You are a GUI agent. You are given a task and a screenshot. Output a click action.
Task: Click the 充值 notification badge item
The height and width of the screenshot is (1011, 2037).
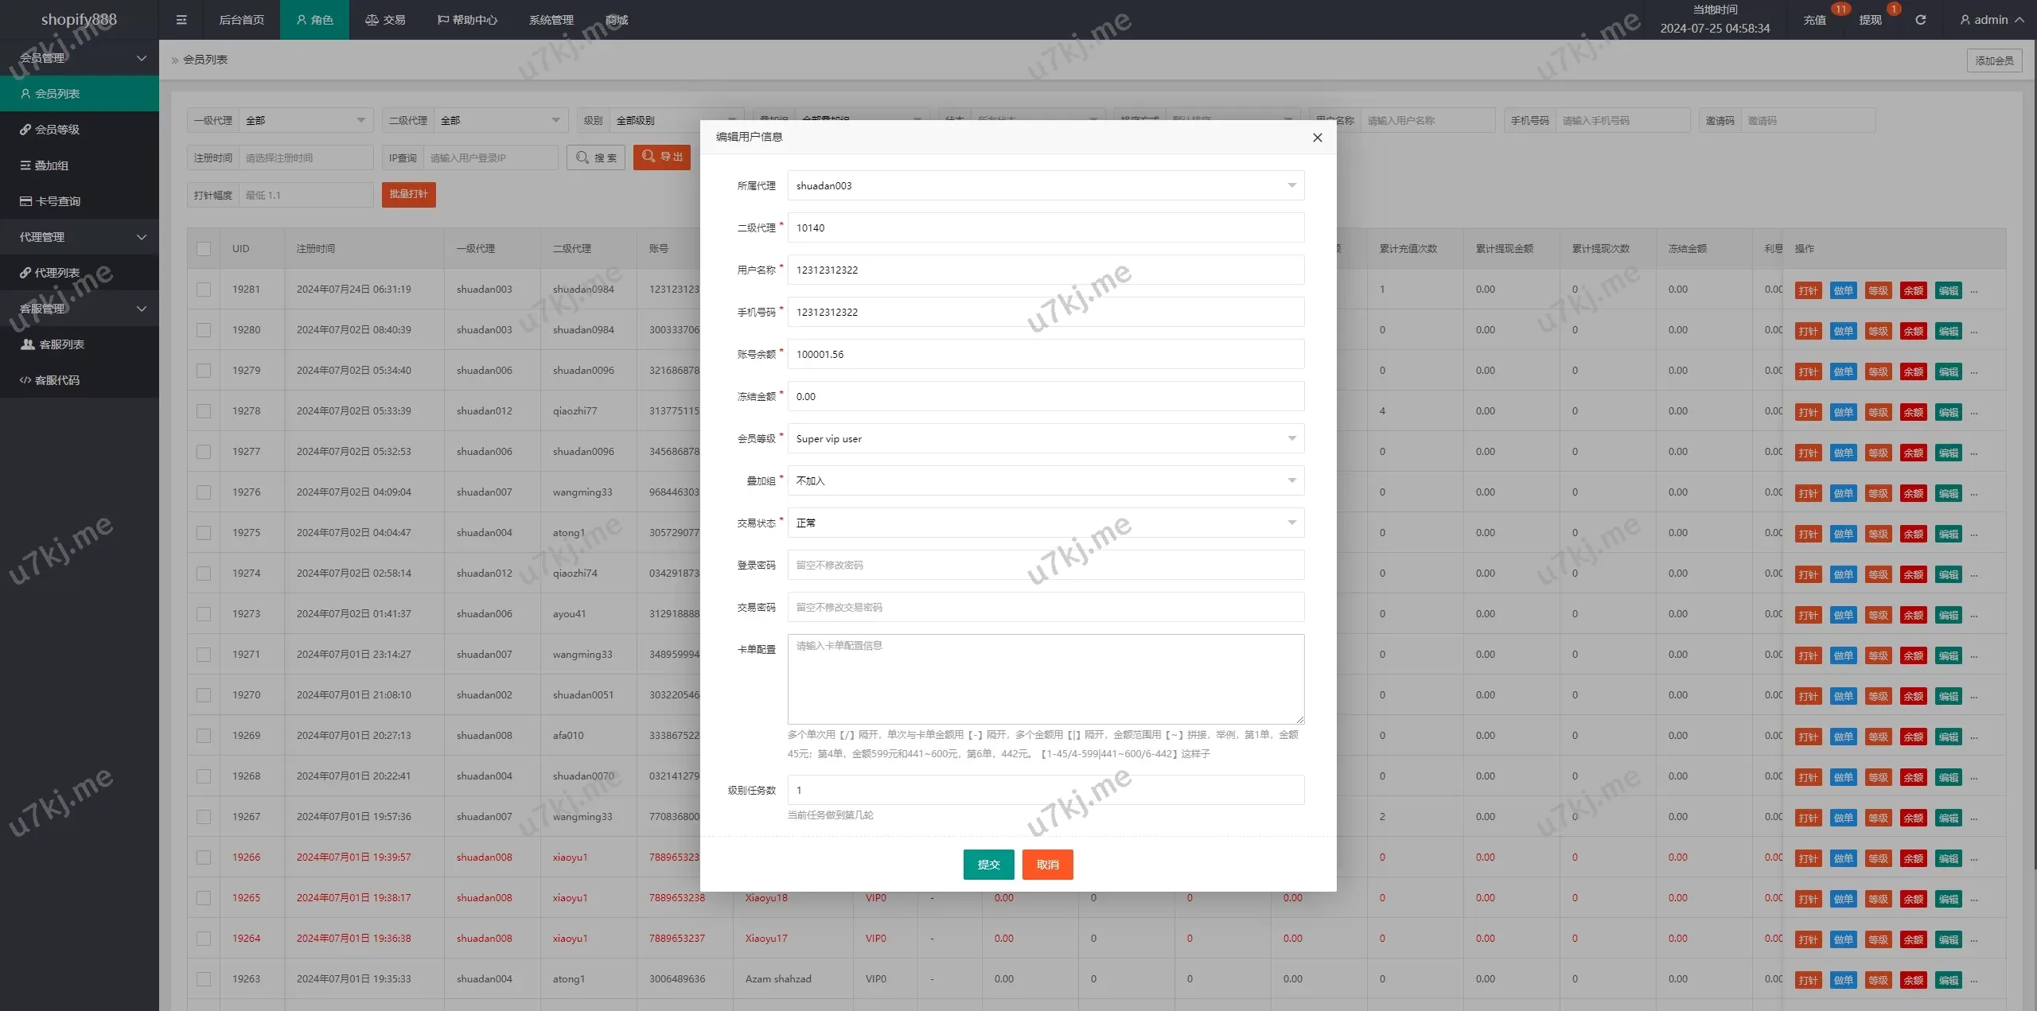click(x=1815, y=20)
